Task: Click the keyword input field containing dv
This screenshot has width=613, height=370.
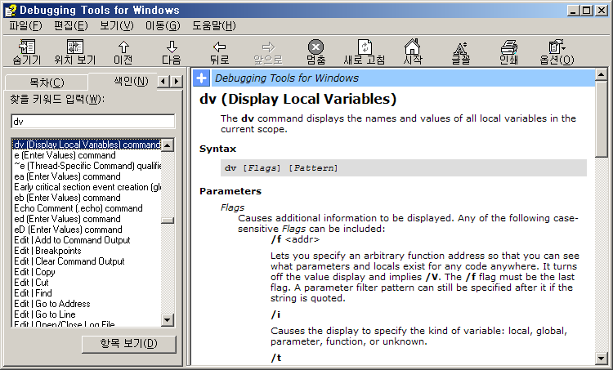Action: click(x=92, y=122)
